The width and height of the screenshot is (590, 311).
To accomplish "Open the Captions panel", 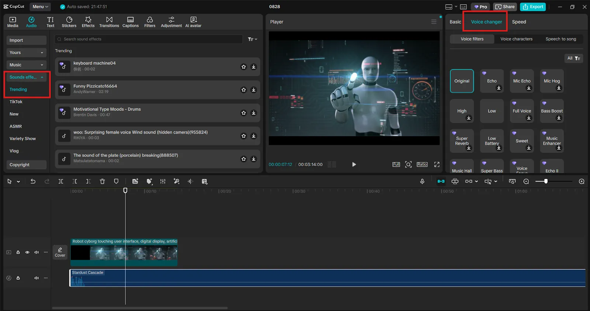I will coord(131,22).
